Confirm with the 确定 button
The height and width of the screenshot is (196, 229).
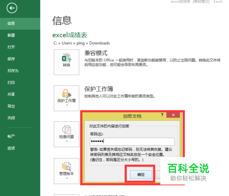click(141, 174)
